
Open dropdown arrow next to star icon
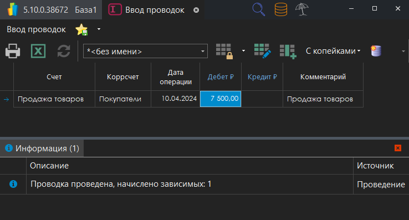click(99, 29)
